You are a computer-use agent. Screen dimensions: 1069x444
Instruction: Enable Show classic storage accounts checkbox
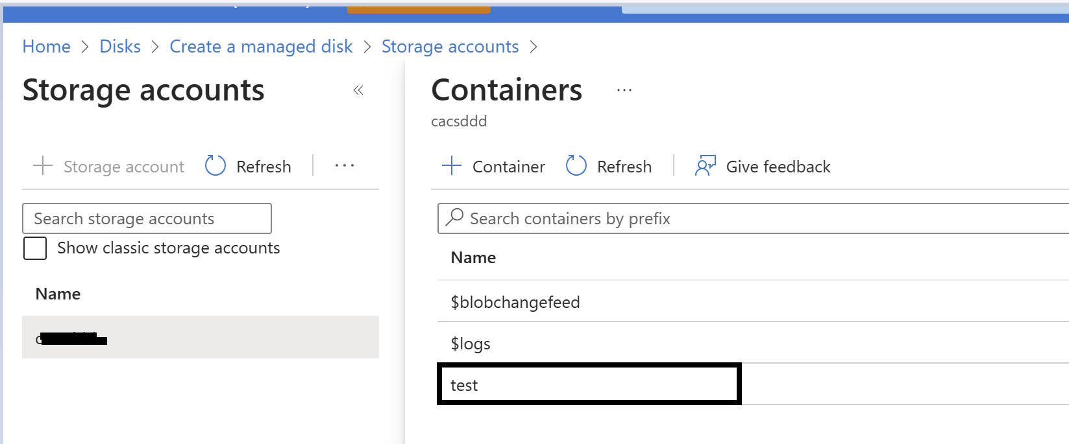[35, 248]
